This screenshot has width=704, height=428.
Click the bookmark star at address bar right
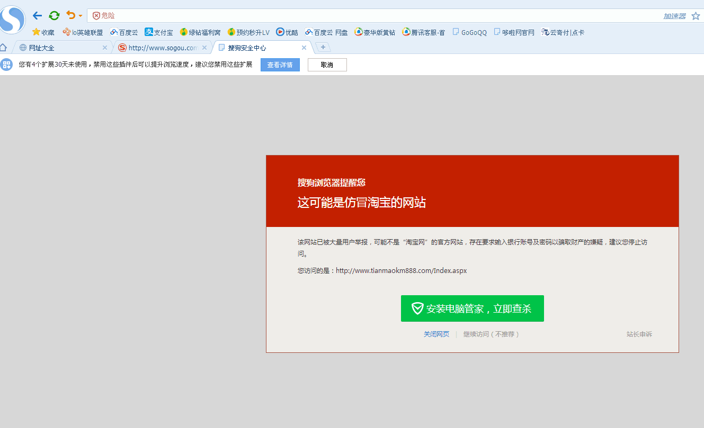(x=696, y=15)
